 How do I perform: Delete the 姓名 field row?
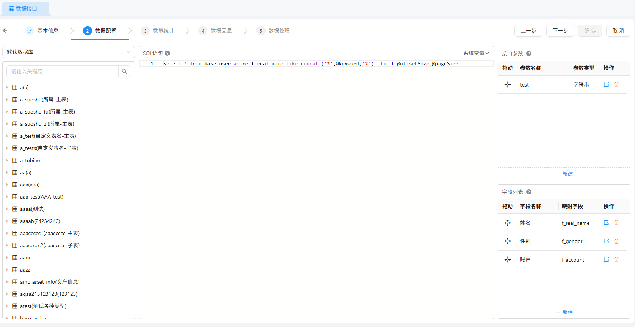point(616,223)
